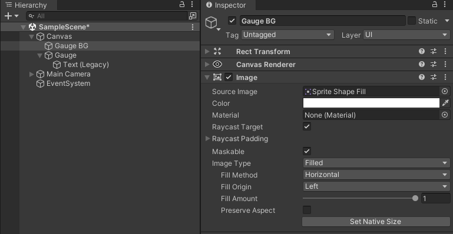
Task: Click the plus create object button
Action: (x=8, y=16)
